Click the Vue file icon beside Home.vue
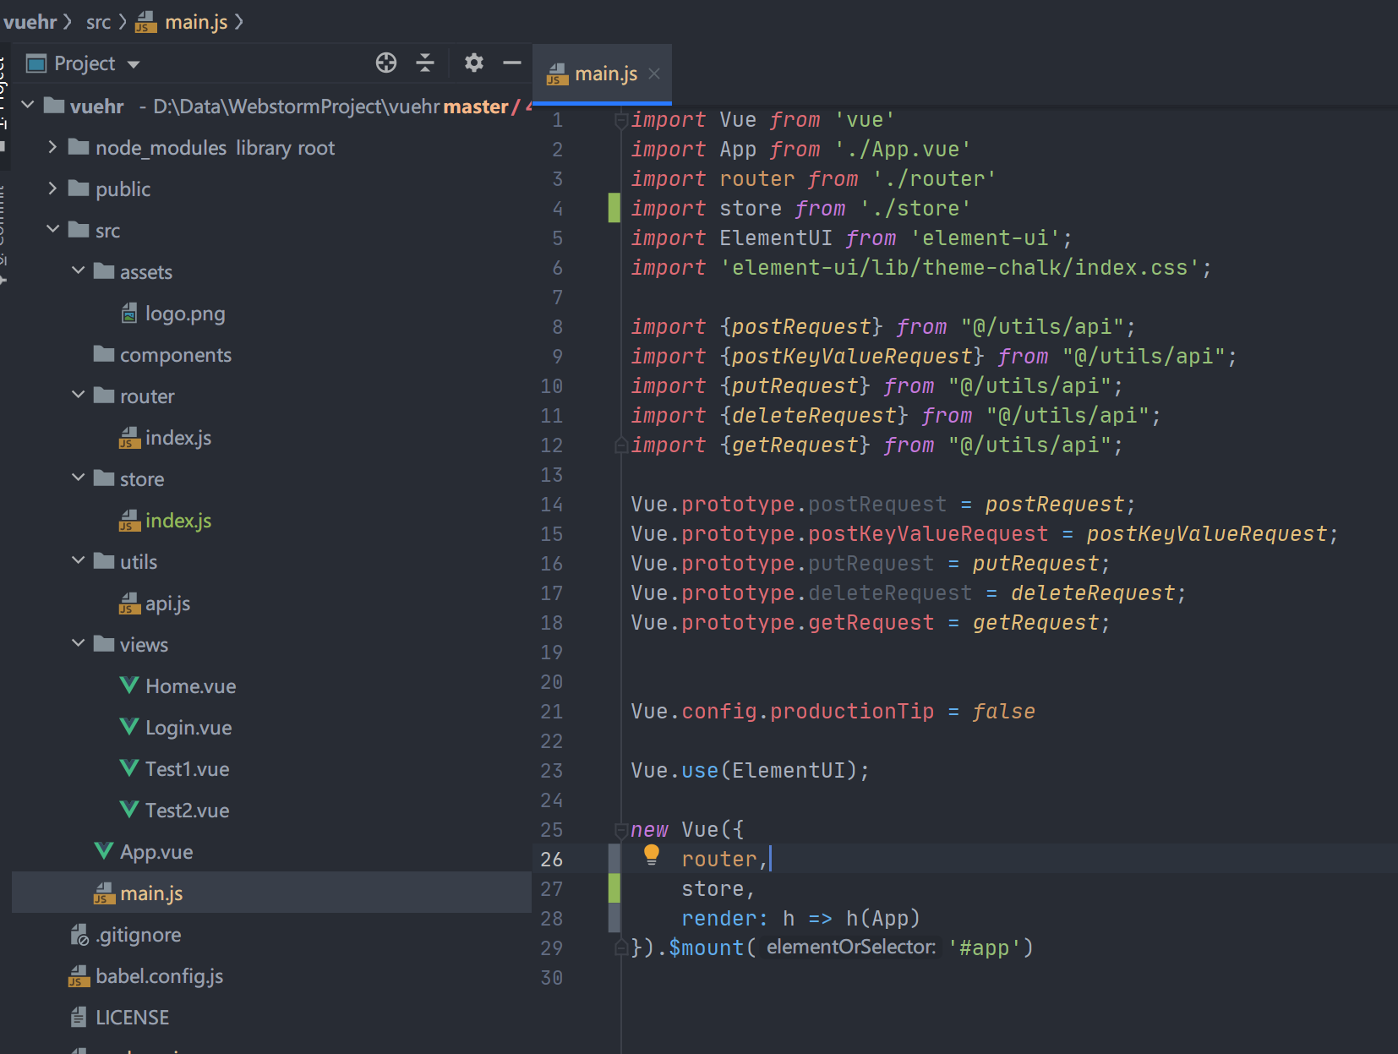The image size is (1398, 1054). (x=129, y=685)
